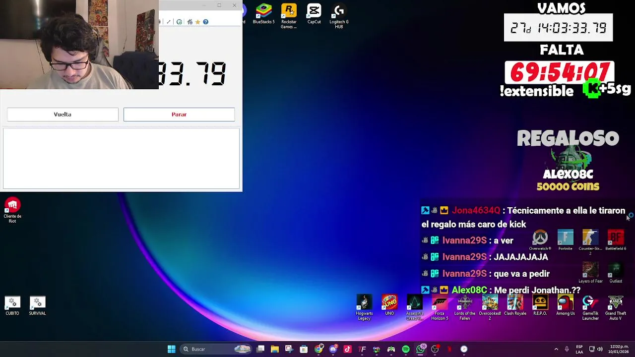The width and height of the screenshot is (635, 357).
Task: Select Overwatch desktop shortcut
Action: 540,240
